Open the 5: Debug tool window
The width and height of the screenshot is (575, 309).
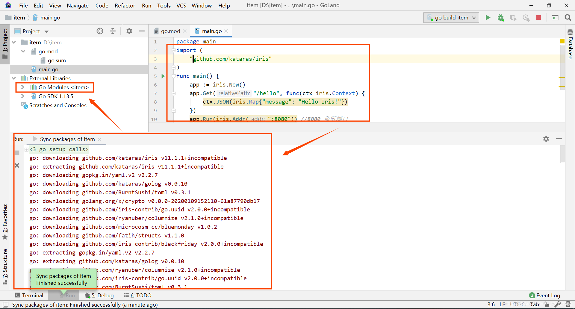click(99, 296)
